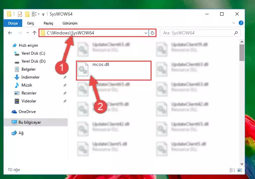
Task: Select Bu bilgisayar in navigation pane
Action: tap(35, 122)
